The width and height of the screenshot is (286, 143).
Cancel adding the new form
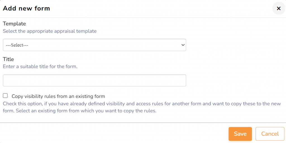[x=270, y=134]
